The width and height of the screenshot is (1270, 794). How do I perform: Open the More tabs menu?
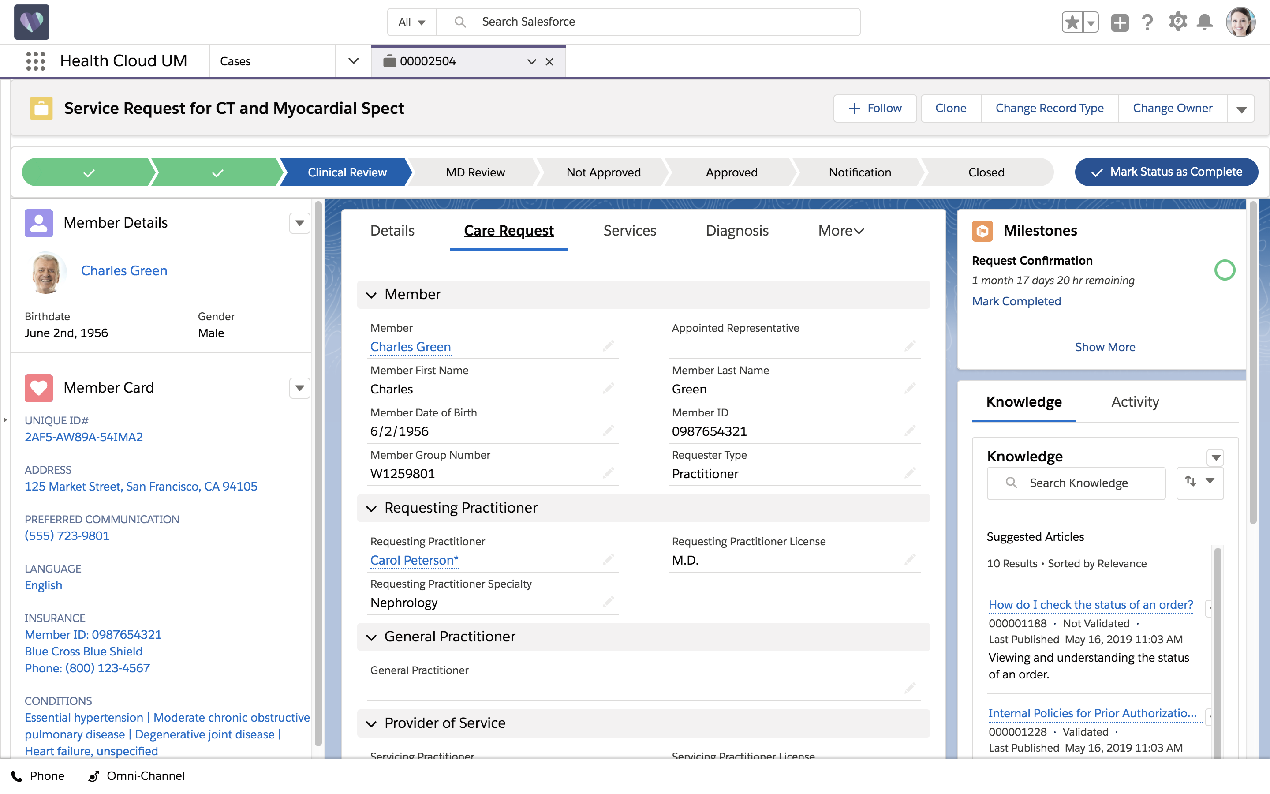tap(841, 231)
